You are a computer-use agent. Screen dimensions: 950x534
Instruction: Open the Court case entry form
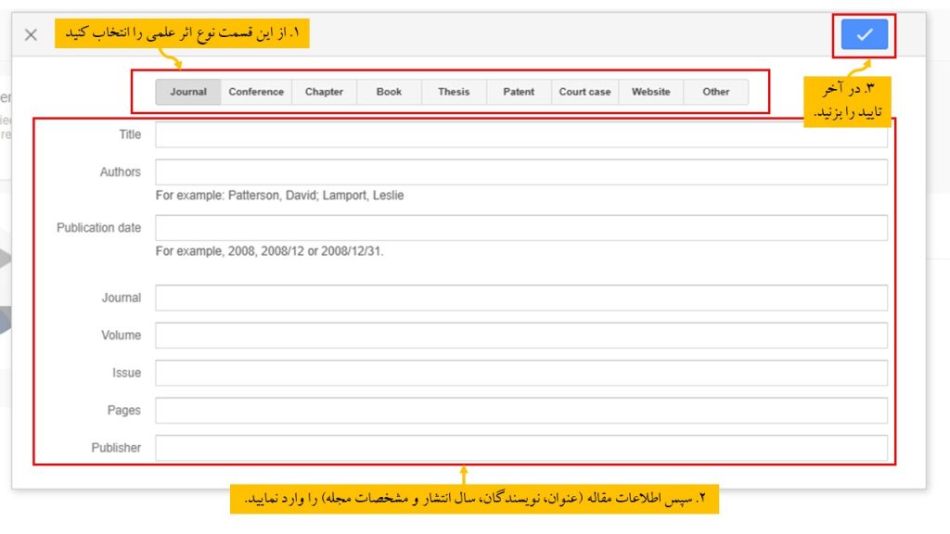(584, 92)
